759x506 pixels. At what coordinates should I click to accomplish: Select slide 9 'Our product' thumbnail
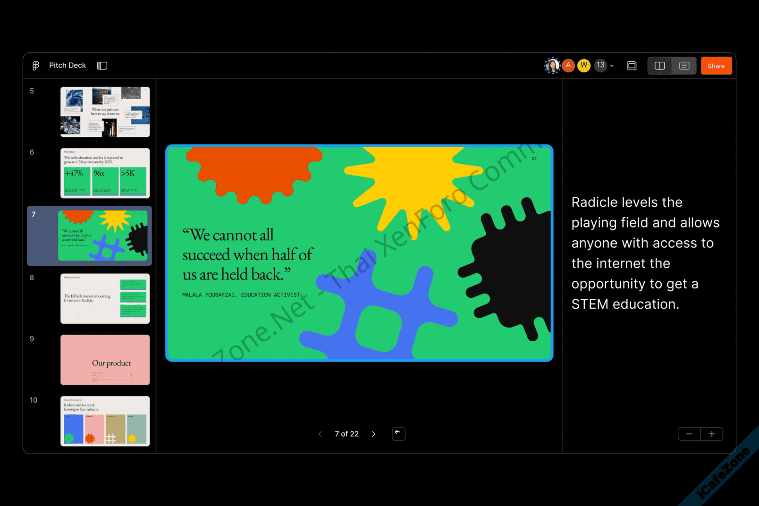pos(105,360)
